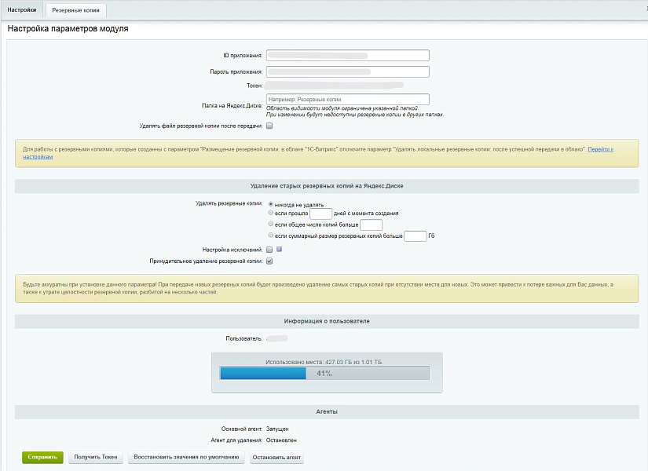Switch to the Настройки tab

[x=22, y=10]
